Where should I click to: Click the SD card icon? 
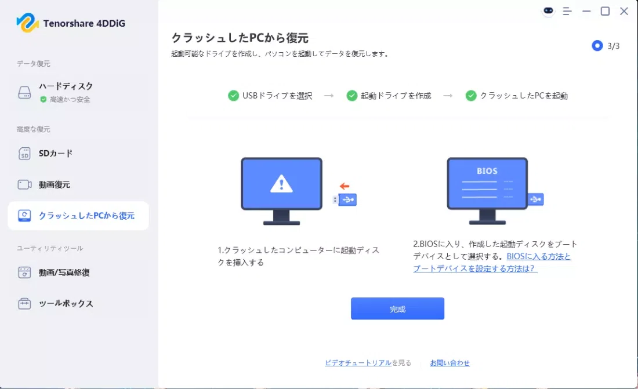pyautogui.click(x=24, y=154)
